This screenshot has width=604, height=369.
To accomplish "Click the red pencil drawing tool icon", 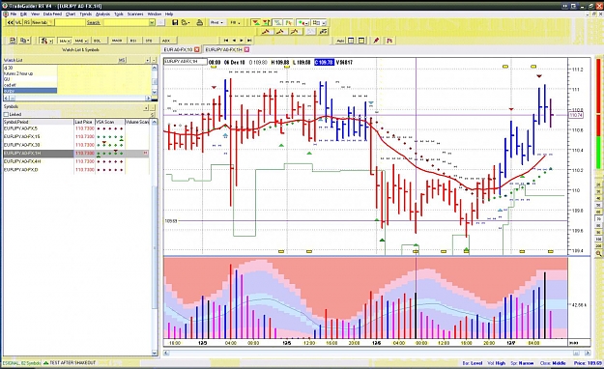I will [376, 41].
